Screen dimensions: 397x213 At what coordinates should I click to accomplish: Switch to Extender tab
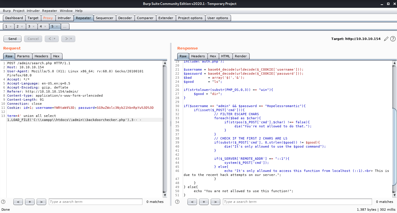[x=166, y=18]
